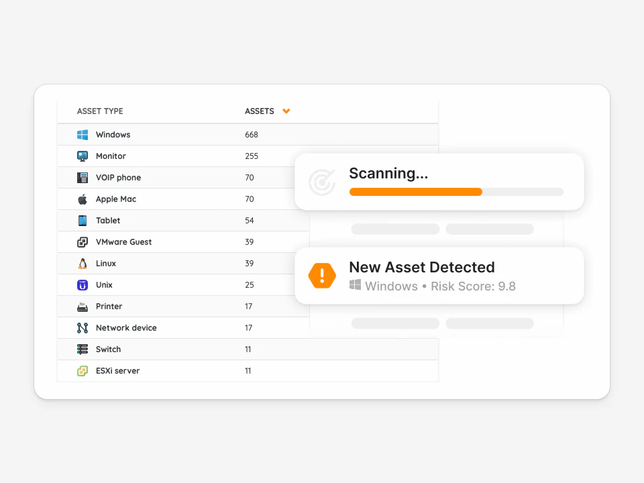
Task: Click the gray Windows logo in notification
Action: 356,285
